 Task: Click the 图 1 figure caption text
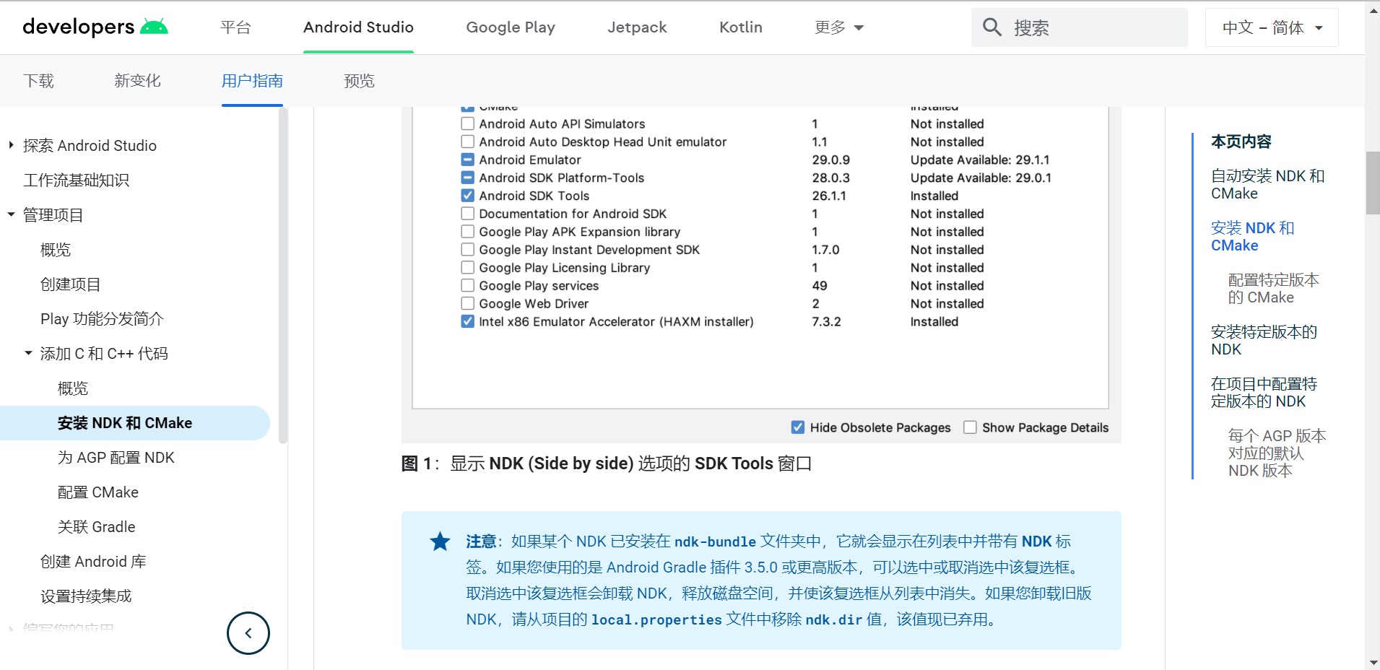(607, 464)
